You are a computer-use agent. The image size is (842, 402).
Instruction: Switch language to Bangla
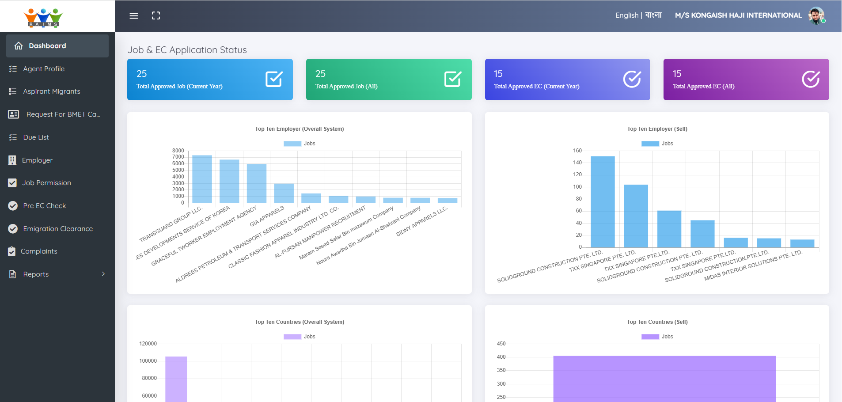point(653,15)
